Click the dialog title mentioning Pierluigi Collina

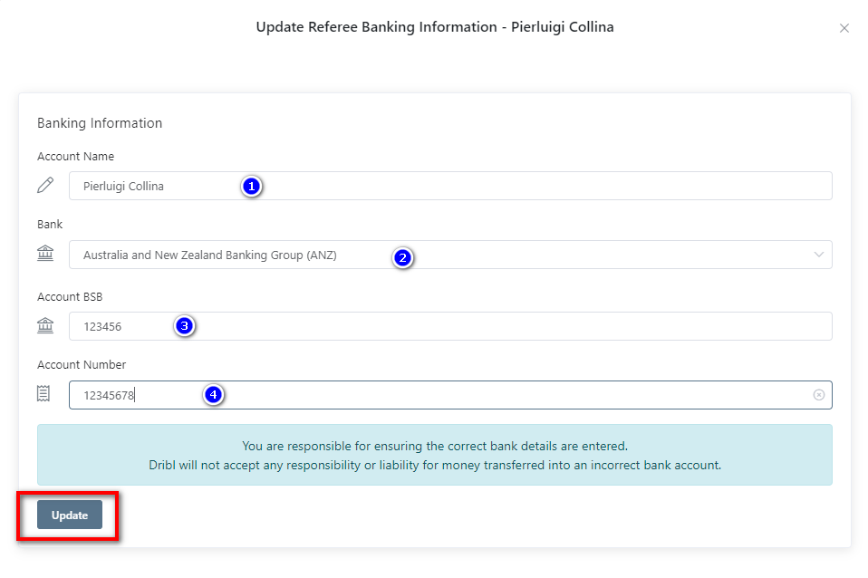click(x=435, y=27)
